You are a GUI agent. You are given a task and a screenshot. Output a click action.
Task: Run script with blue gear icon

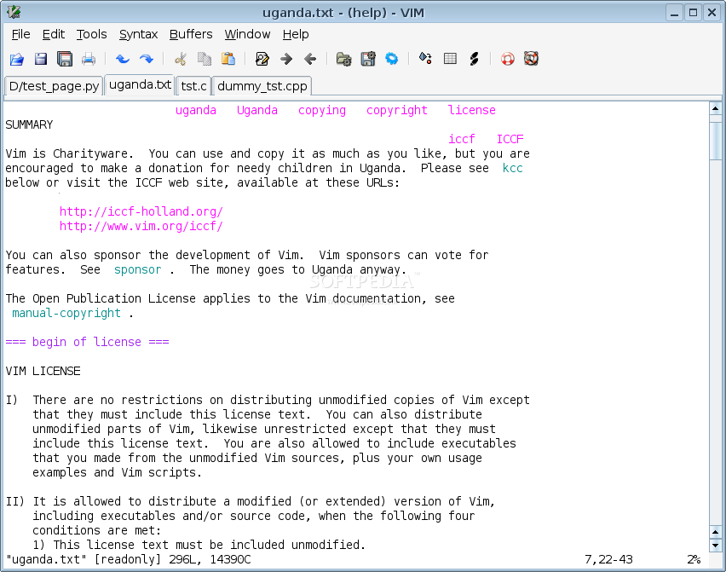pos(392,59)
